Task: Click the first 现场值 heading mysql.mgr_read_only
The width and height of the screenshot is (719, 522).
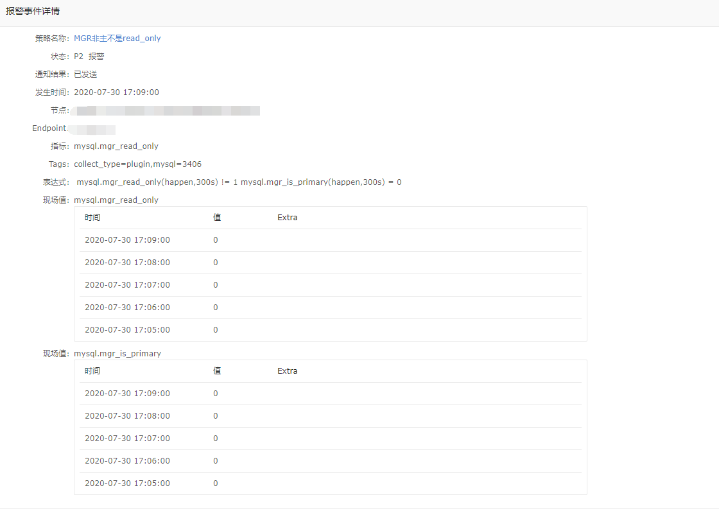Action: pos(116,200)
